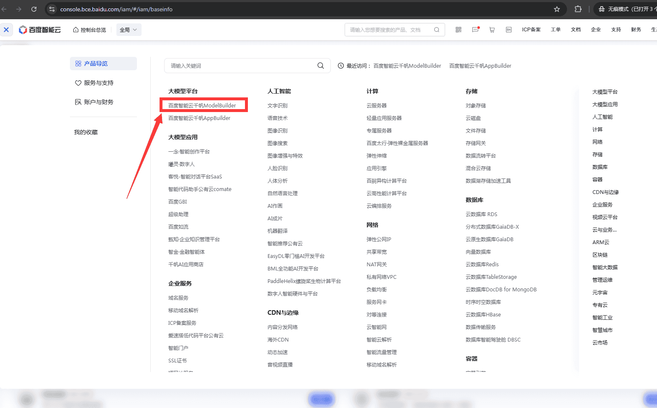Open 支持 in the header menu
The image size is (657, 408).
point(616,30)
